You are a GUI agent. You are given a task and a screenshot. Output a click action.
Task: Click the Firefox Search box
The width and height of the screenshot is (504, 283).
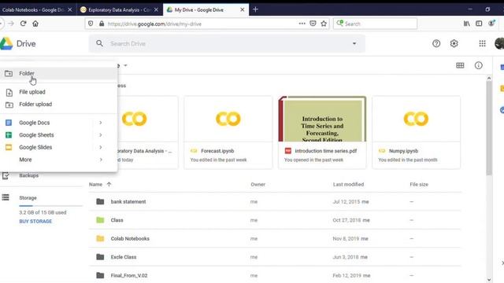coord(375,24)
